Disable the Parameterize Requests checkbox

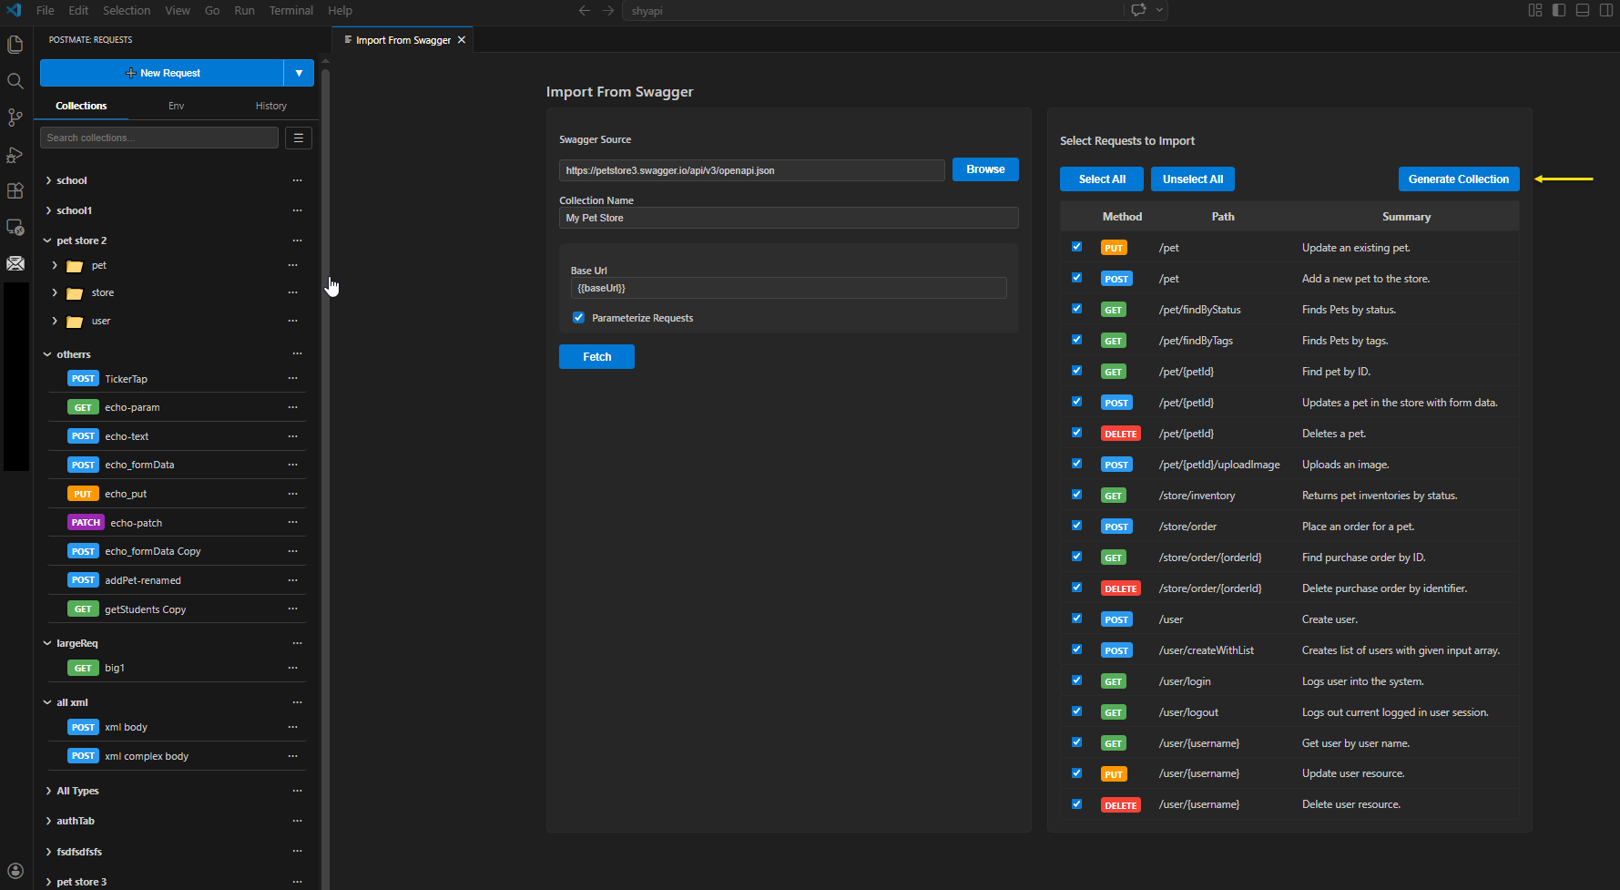[x=578, y=317]
